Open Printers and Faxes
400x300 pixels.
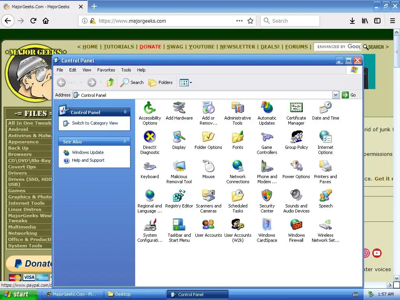325,172
